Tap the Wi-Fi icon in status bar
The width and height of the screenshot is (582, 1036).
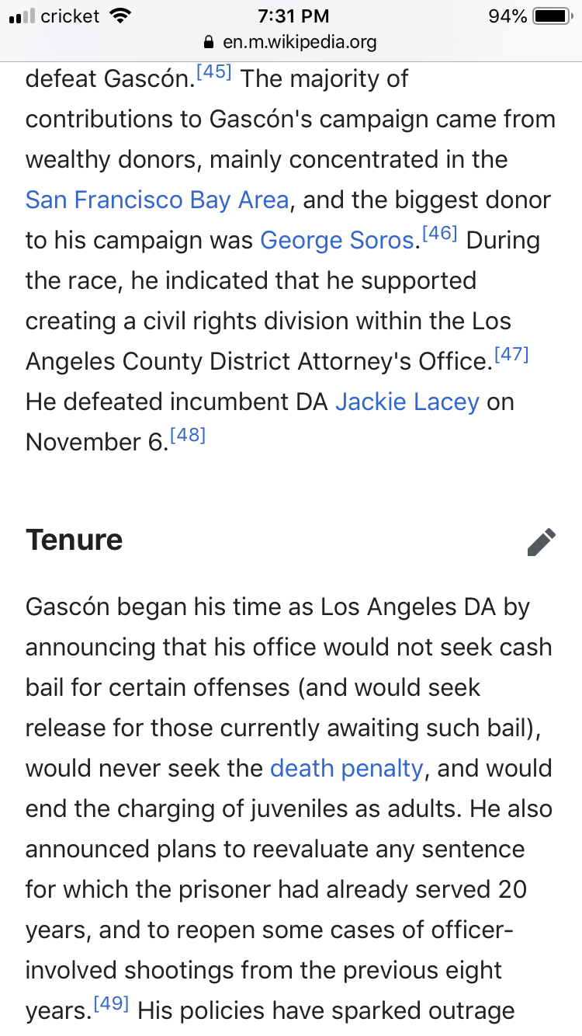coord(120,16)
